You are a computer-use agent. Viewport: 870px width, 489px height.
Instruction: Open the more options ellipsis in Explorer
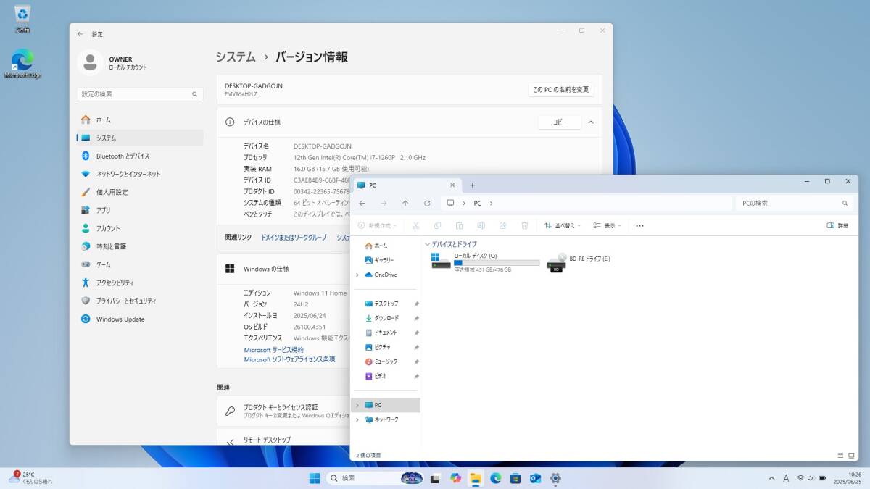[x=639, y=225]
